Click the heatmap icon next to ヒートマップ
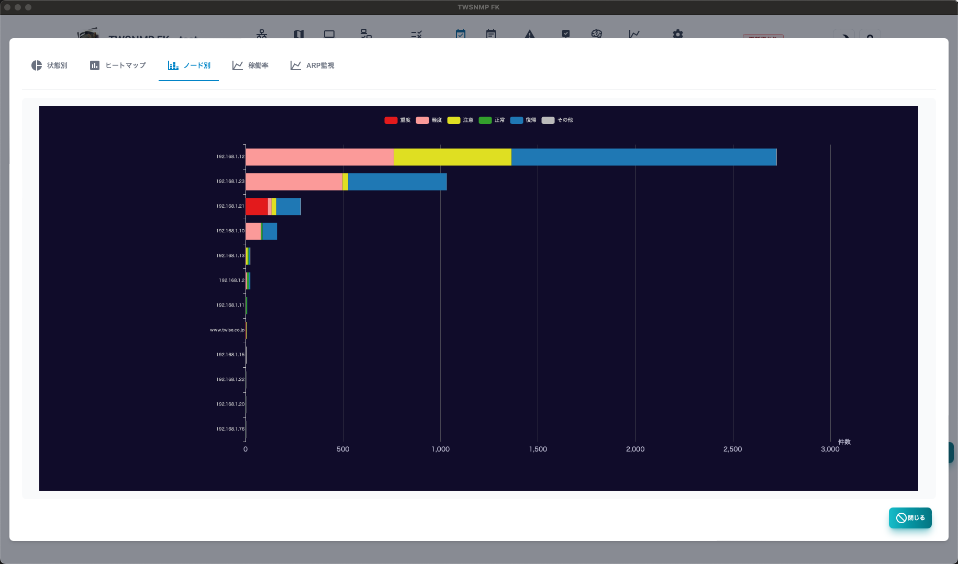This screenshot has height=564, width=958. click(95, 65)
